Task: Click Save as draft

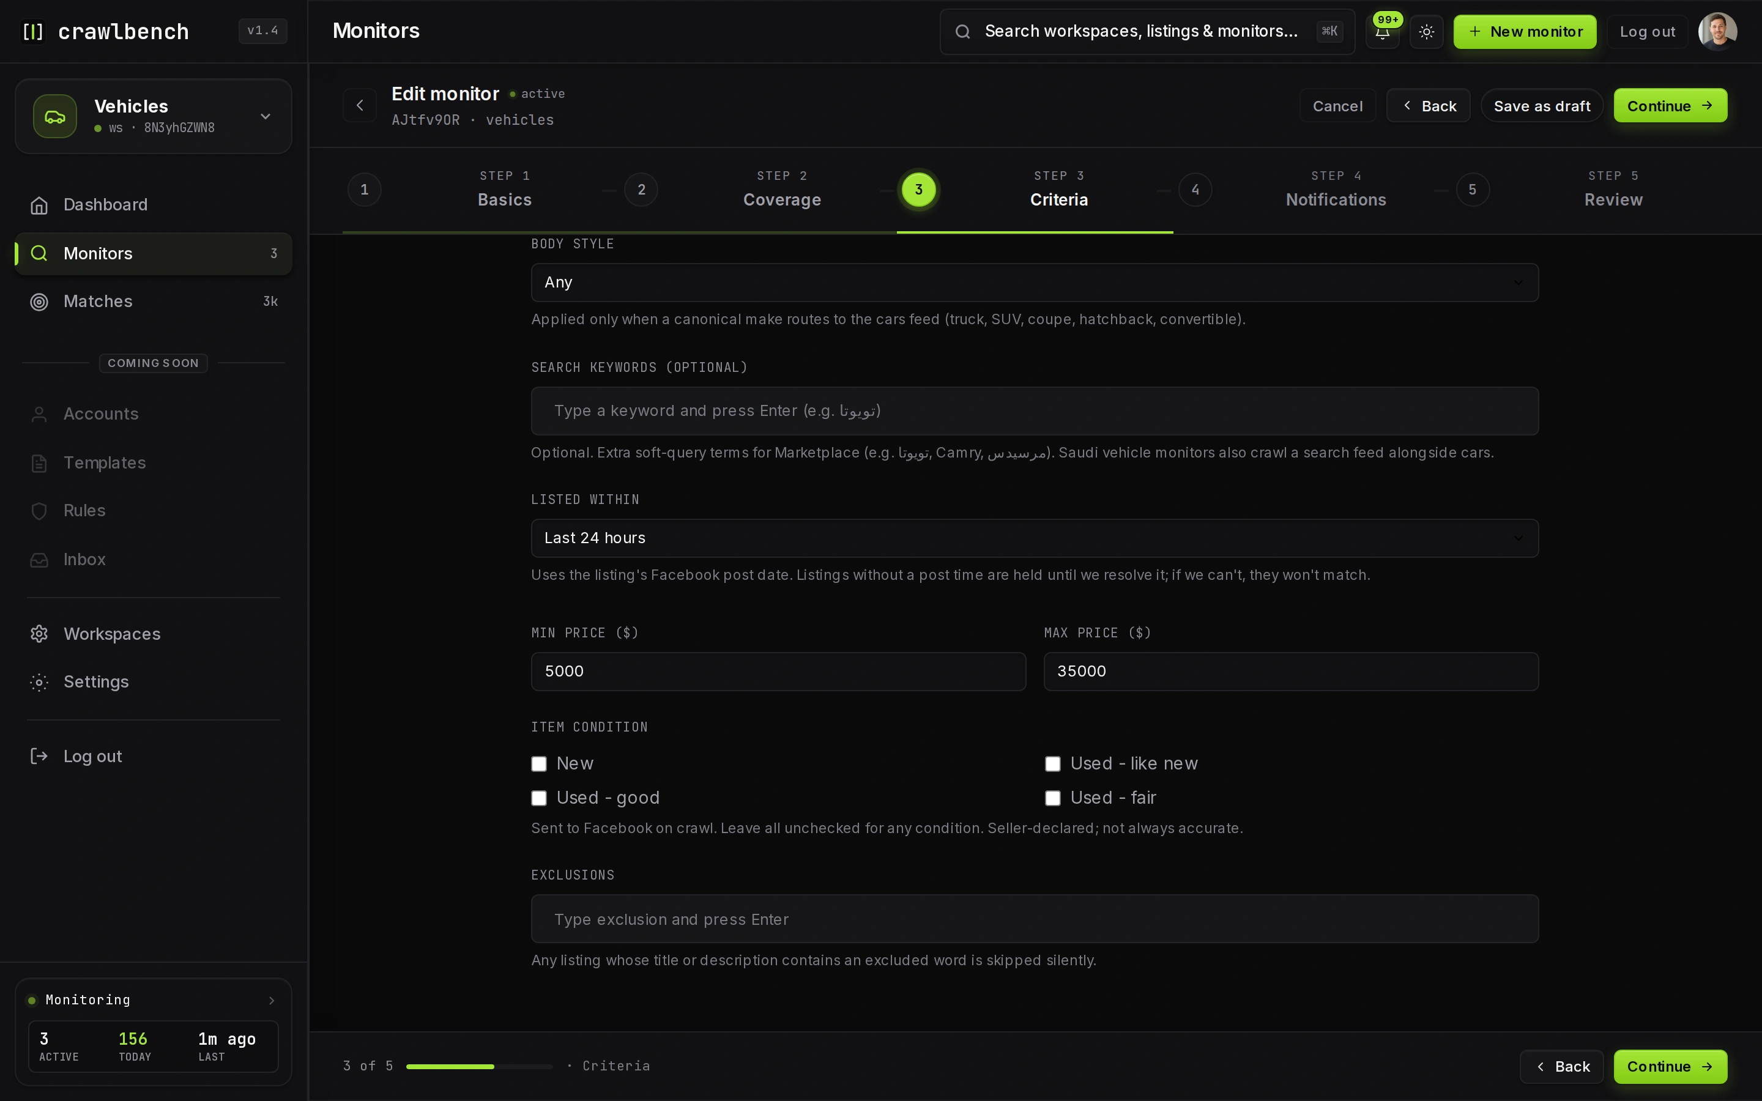Action: pos(1541,106)
